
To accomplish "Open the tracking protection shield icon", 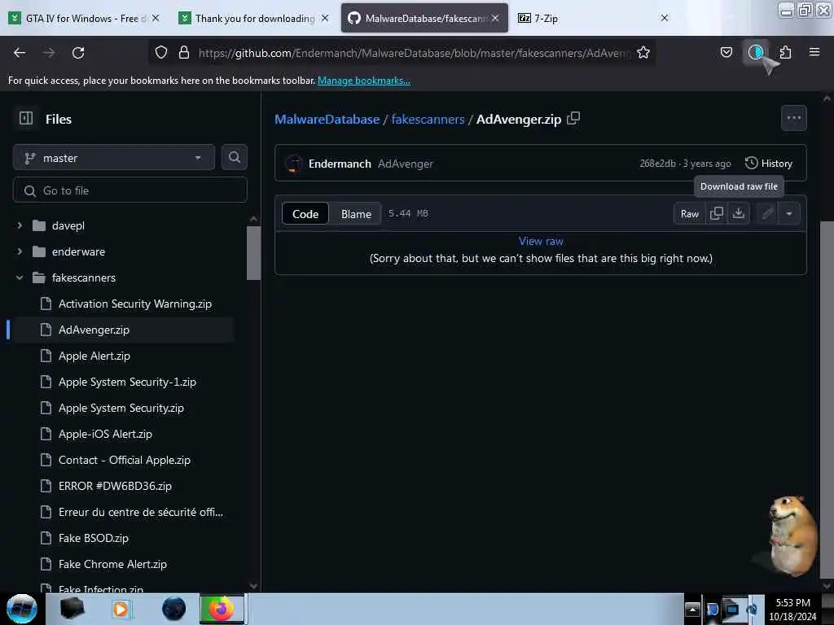I will tap(161, 52).
